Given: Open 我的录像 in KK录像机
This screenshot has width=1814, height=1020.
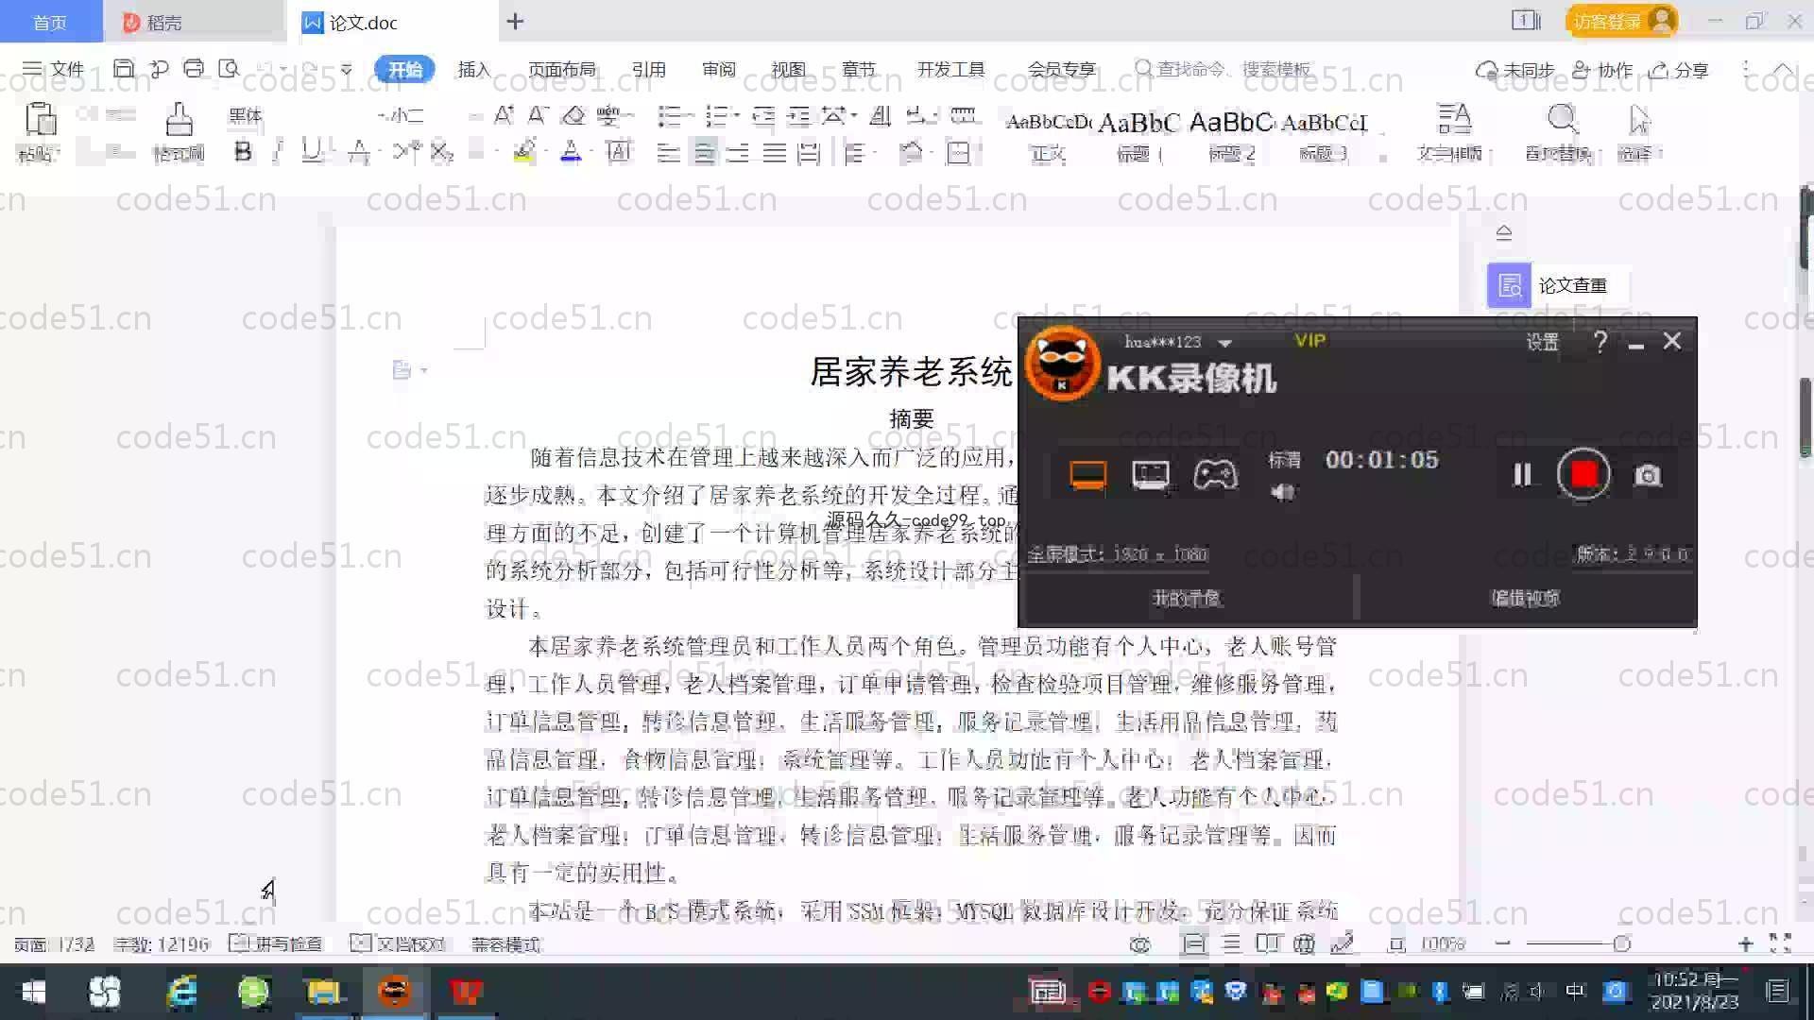Looking at the screenshot, I should pos(1187,598).
